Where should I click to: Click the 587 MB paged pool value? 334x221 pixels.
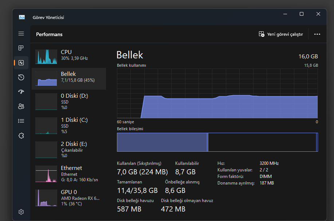pyautogui.click(x=129, y=209)
